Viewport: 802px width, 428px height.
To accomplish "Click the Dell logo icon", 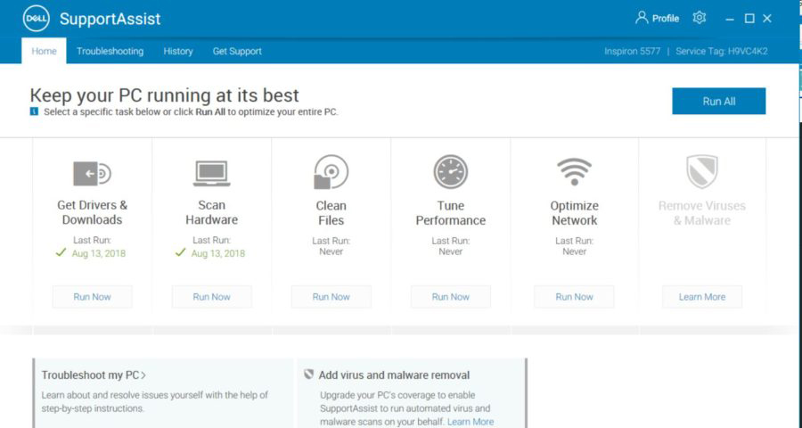I will (x=37, y=19).
